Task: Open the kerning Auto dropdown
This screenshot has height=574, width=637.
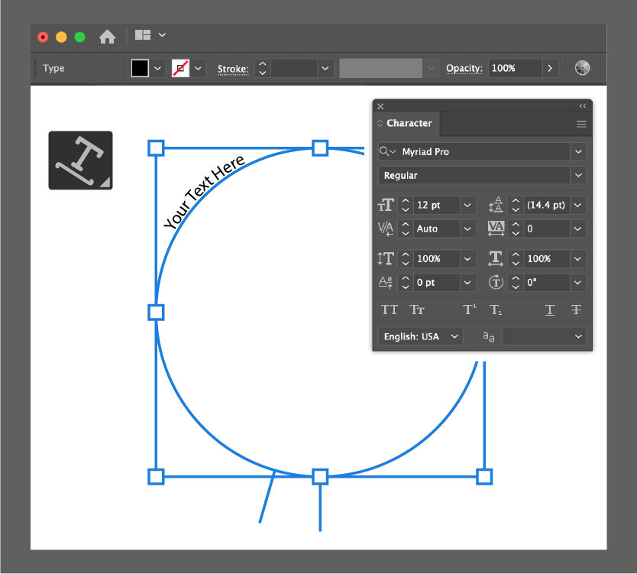Action: click(x=467, y=229)
